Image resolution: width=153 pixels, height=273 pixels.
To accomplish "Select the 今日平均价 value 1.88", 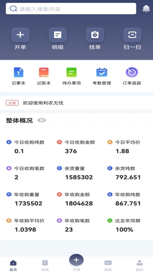I will pos(122,151).
